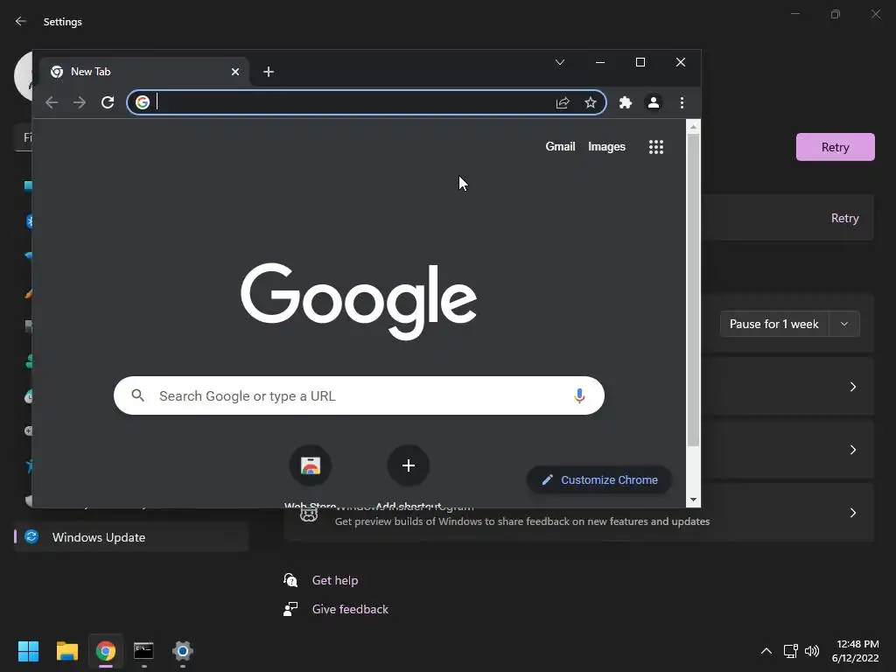Screen dimensions: 896x672
Task: Open Gmail link
Action: point(560,146)
